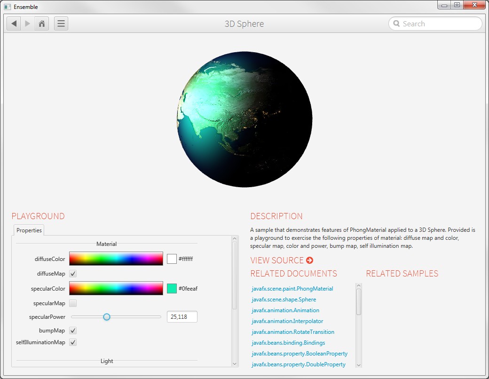The height and width of the screenshot is (379, 489).
Task: Go to the home page icon
Action: pyautogui.click(x=42, y=24)
